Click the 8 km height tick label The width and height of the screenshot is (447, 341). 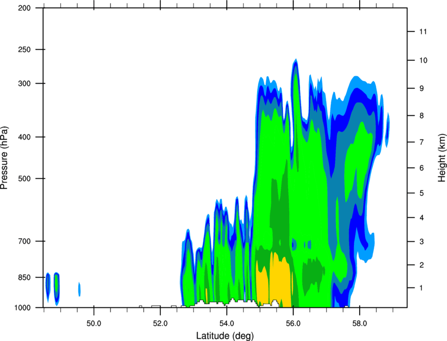point(422,116)
